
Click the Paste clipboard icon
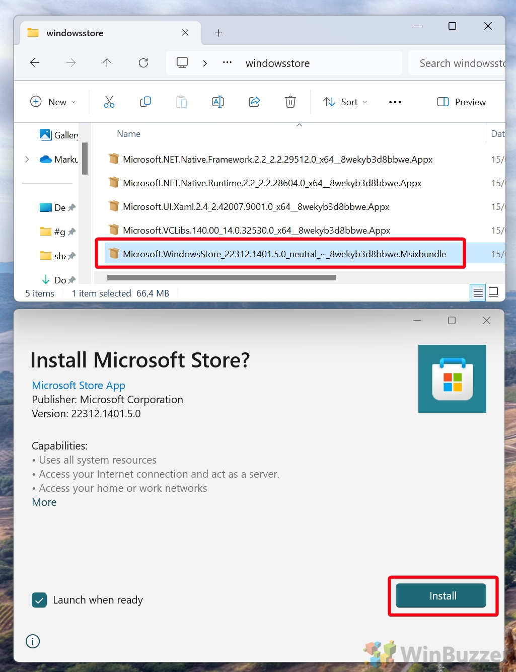[182, 102]
